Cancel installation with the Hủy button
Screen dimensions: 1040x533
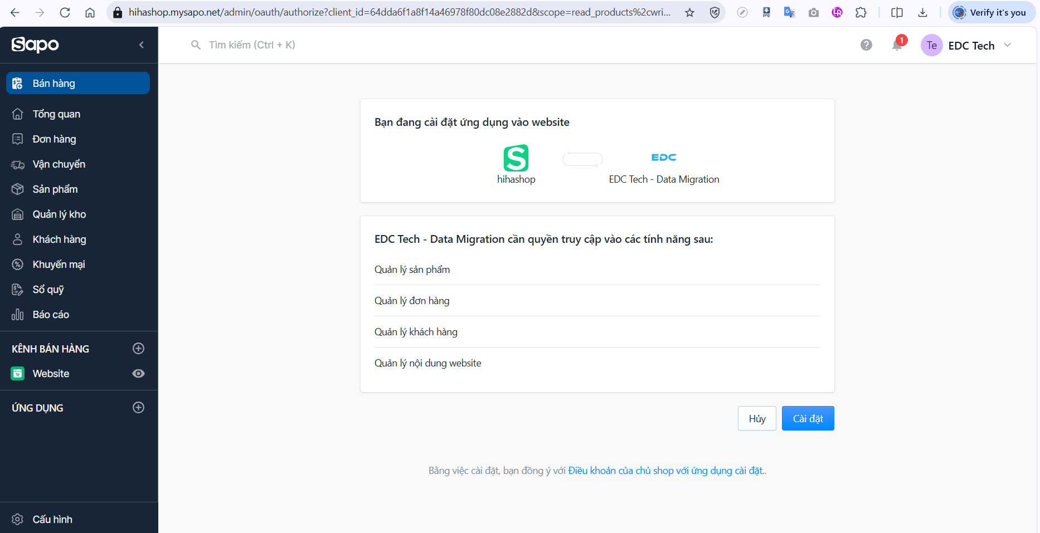pyautogui.click(x=757, y=418)
